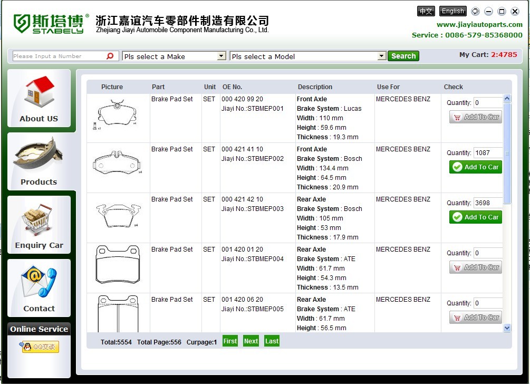
Task: Switch language to 中文
Action: [426, 11]
